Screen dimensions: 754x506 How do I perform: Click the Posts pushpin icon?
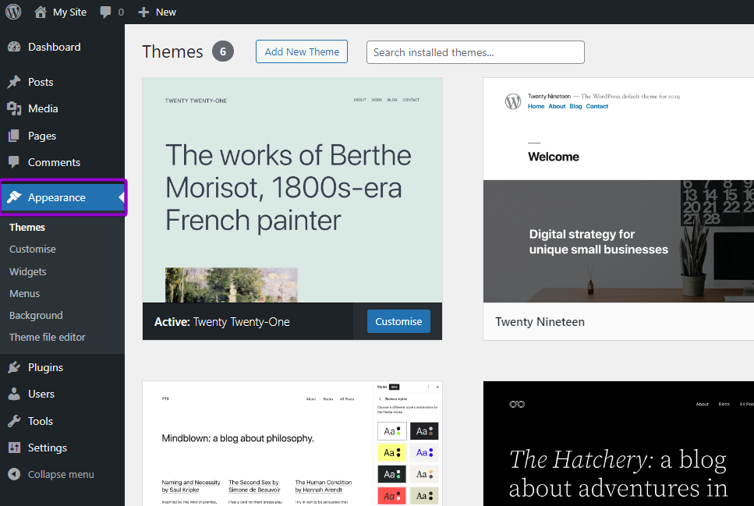(15, 82)
